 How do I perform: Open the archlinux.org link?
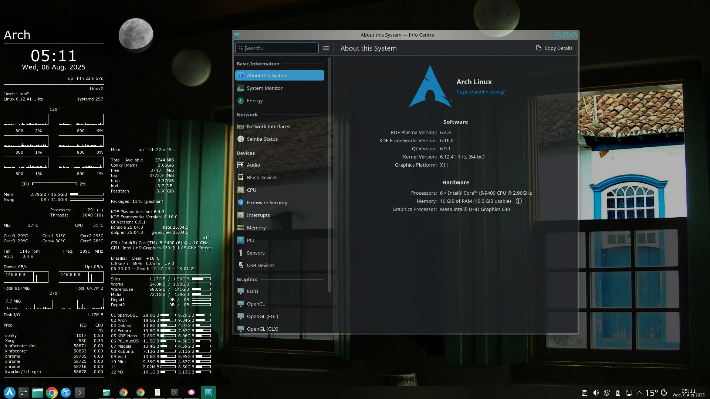point(480,92)
